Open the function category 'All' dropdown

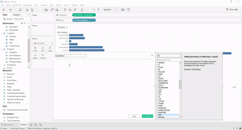[x=169, y=56]
